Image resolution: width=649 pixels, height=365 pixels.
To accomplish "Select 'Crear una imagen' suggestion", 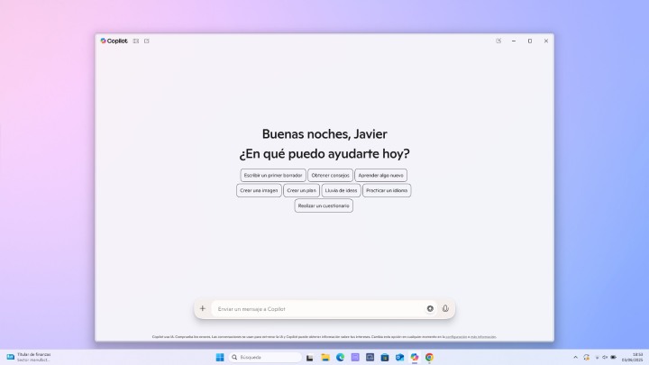I will coord(259,190).
